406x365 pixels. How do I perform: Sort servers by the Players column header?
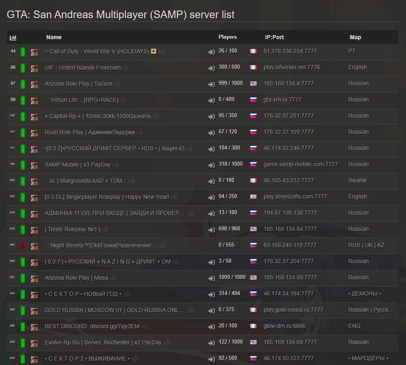[228, 37]
